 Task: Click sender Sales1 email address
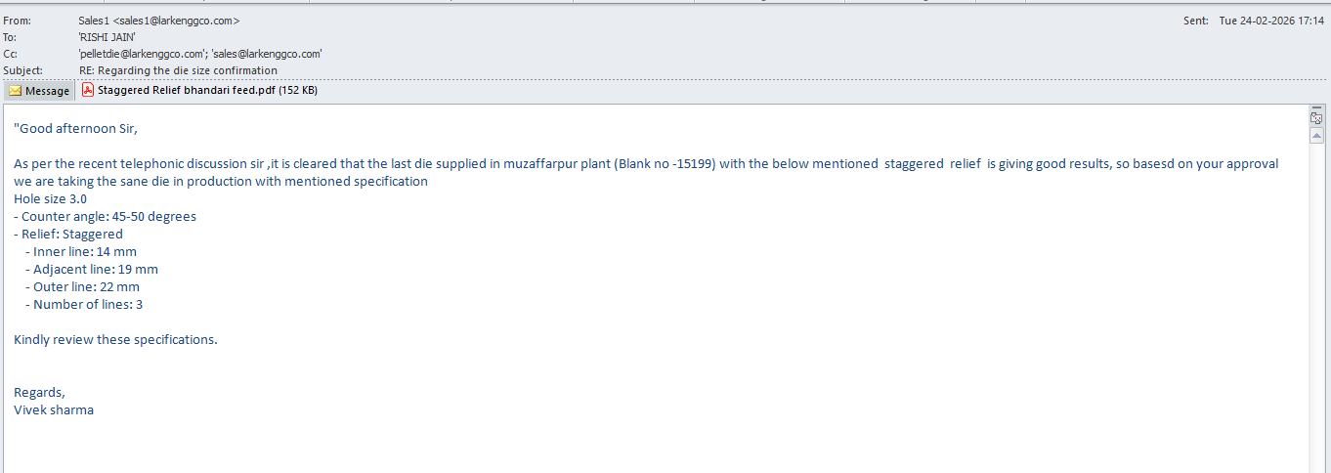(158, 21)
